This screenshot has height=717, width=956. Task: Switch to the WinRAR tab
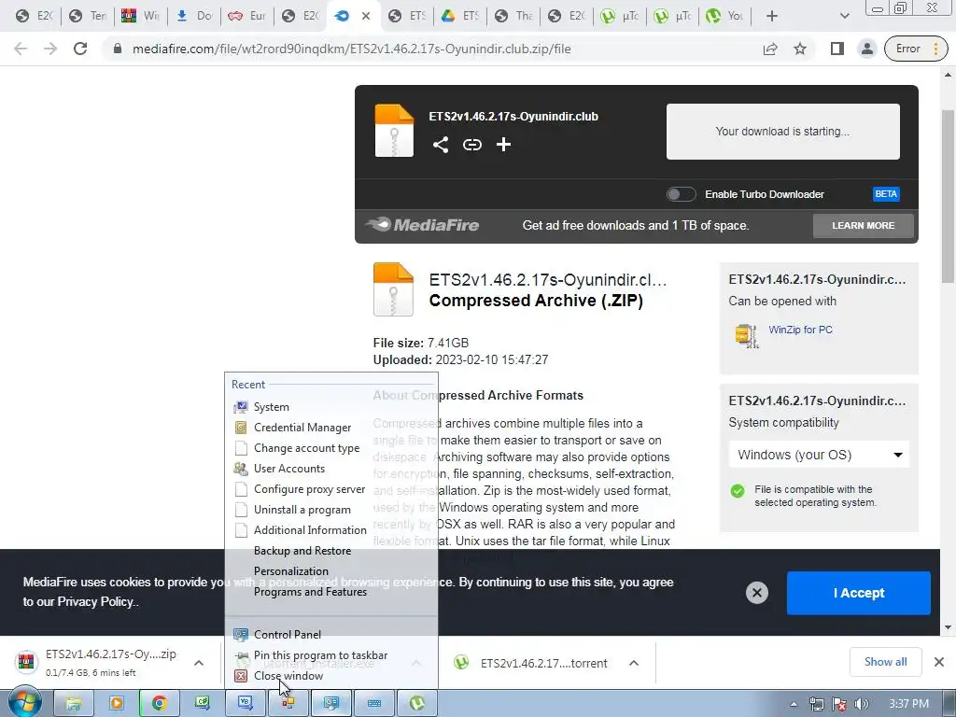tap(140, 16)
